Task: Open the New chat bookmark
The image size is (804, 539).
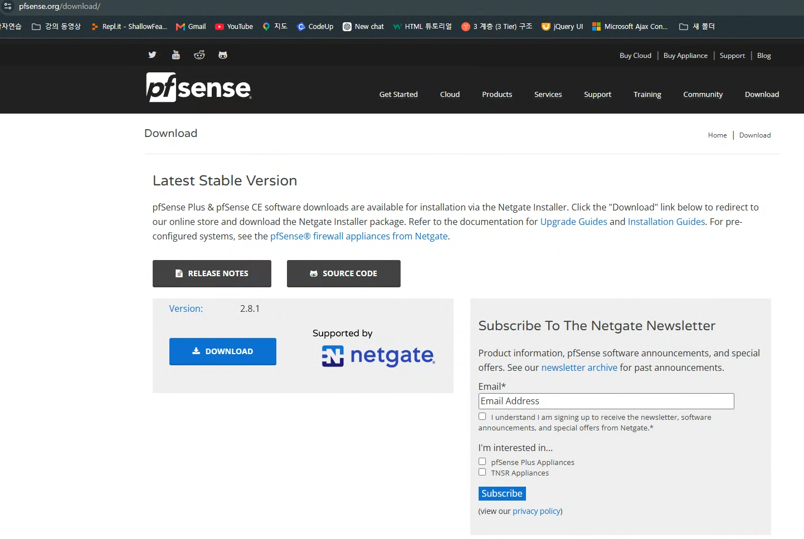Action: [x=363, y=26]
